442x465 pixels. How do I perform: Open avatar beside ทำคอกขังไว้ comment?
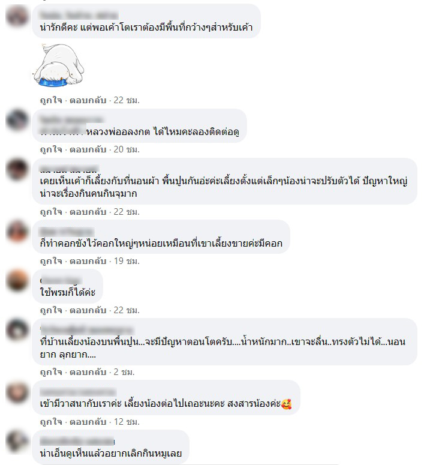tap(17, 232)
